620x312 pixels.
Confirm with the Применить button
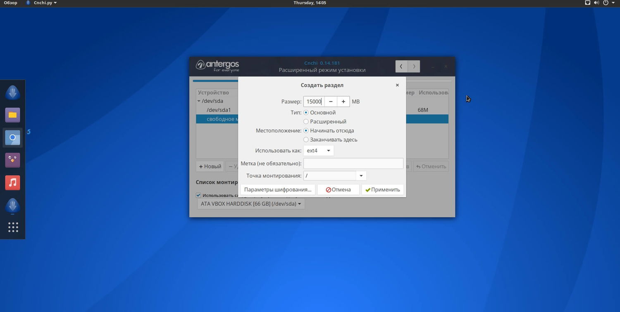pos(382,190)
